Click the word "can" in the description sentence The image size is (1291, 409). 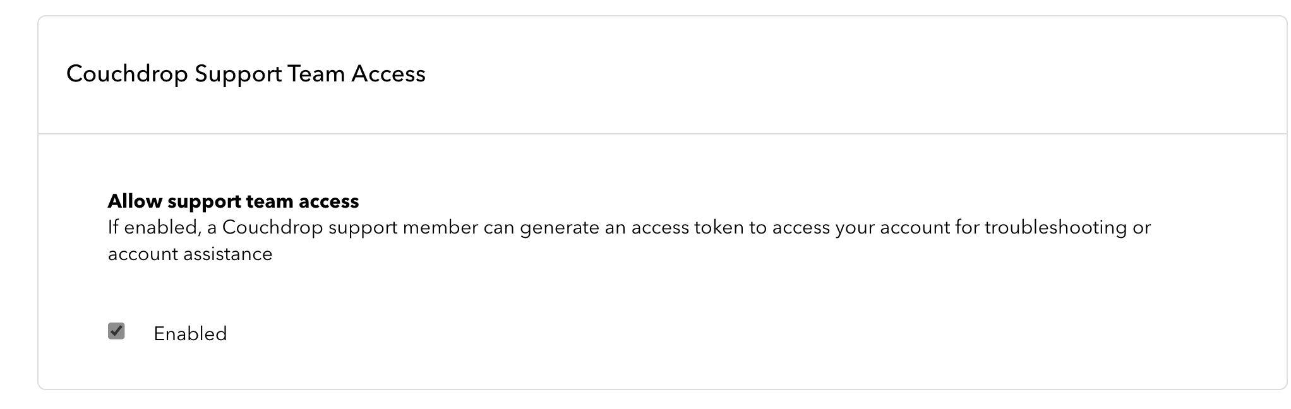499,227
